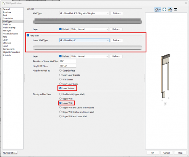
Task: Open the Structure panel
Action: tap(7, 12)
